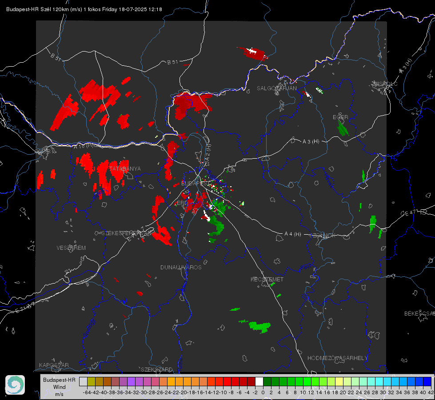
Task: Click the Budapest-HR Wind m/s legend title
Action: [x=59, y=387]
